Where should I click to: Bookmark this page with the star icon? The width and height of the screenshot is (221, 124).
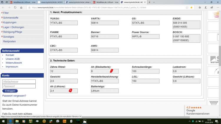[x=192, y=7]
